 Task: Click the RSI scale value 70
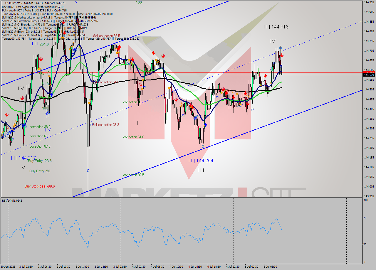tap(365, 218)
